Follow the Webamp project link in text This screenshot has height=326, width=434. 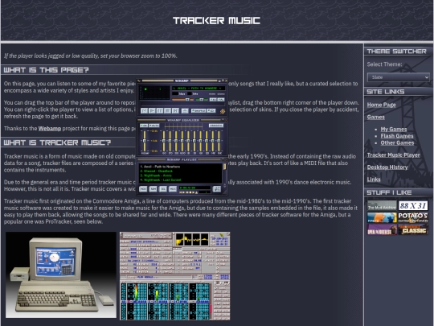(x=50, y=129)
